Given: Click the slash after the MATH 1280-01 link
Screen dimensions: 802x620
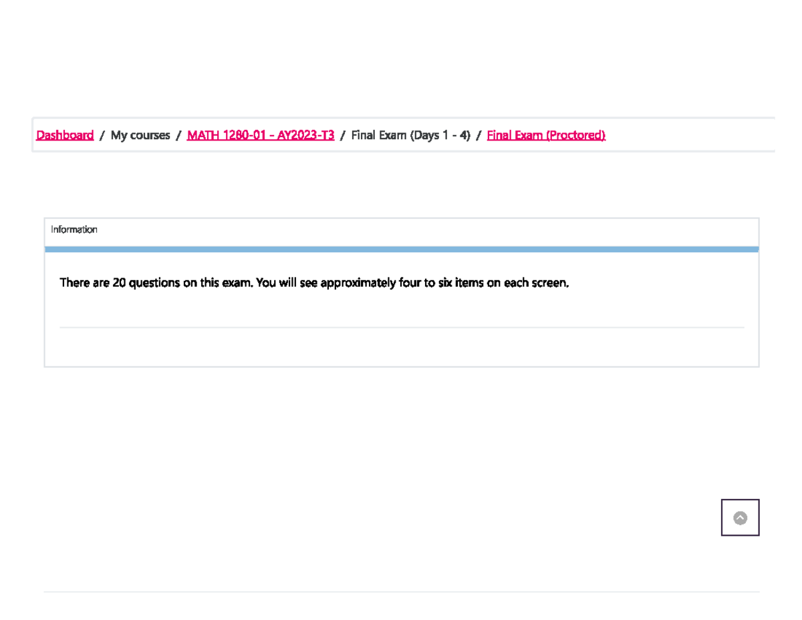Looking at the screenshot, I should (x=343, y=135).
